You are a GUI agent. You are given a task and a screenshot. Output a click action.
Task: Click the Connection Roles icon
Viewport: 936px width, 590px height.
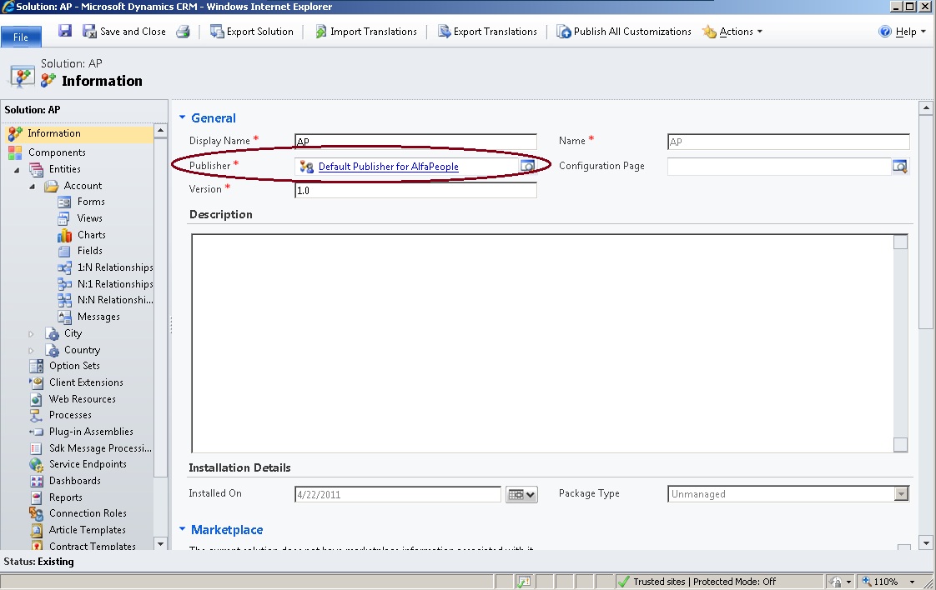tap(37, 513)
